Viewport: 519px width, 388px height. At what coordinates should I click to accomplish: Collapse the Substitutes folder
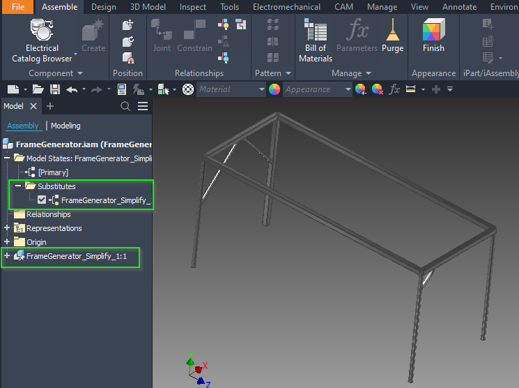(18, 186)
